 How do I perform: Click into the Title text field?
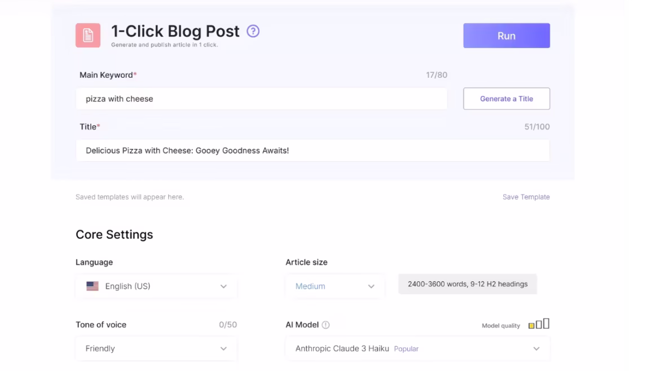[312, 151]
